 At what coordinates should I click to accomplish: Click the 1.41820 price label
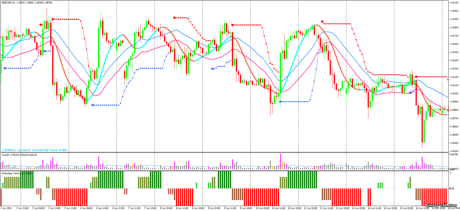[454, 28]
